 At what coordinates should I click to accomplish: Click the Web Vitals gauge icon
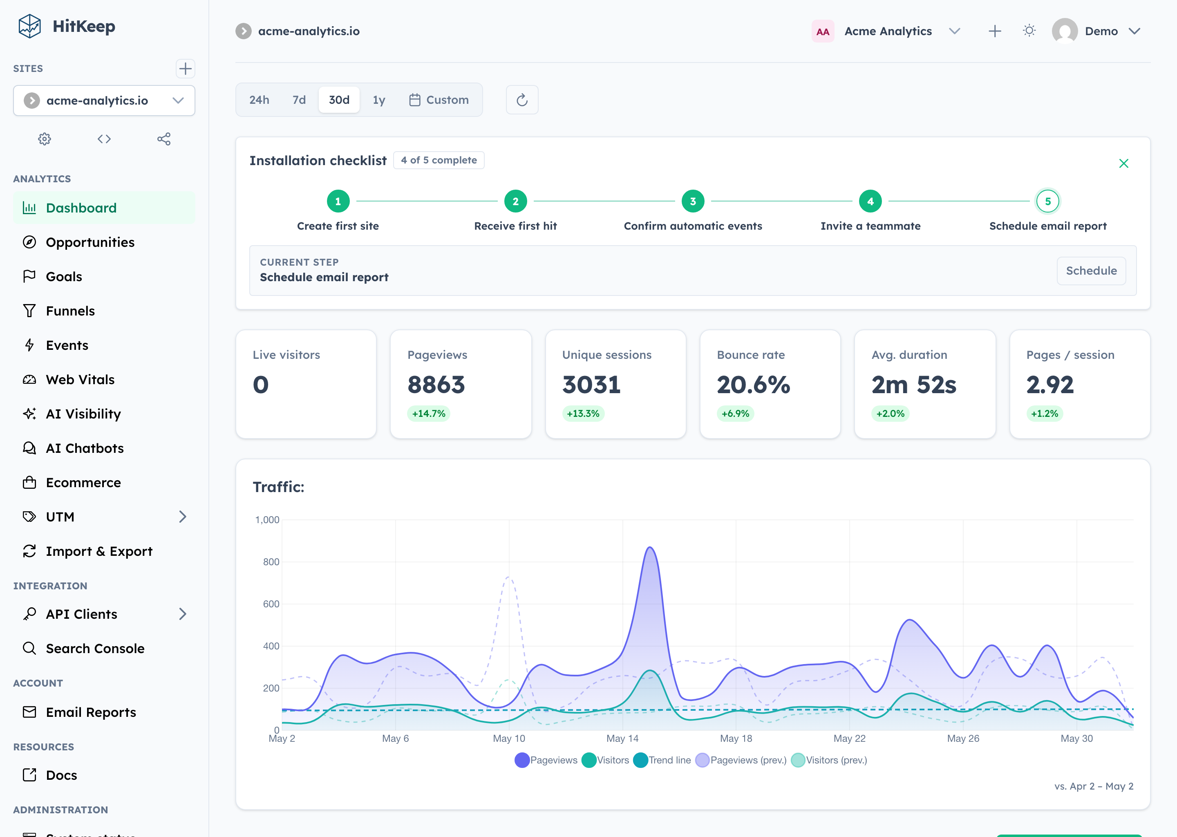point(29,380)
